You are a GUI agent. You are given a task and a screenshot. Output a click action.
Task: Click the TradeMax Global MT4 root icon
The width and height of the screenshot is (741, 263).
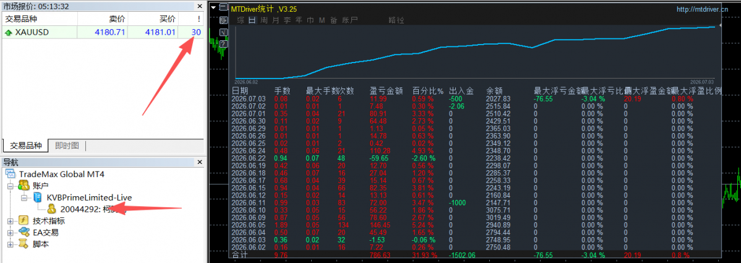11,174
